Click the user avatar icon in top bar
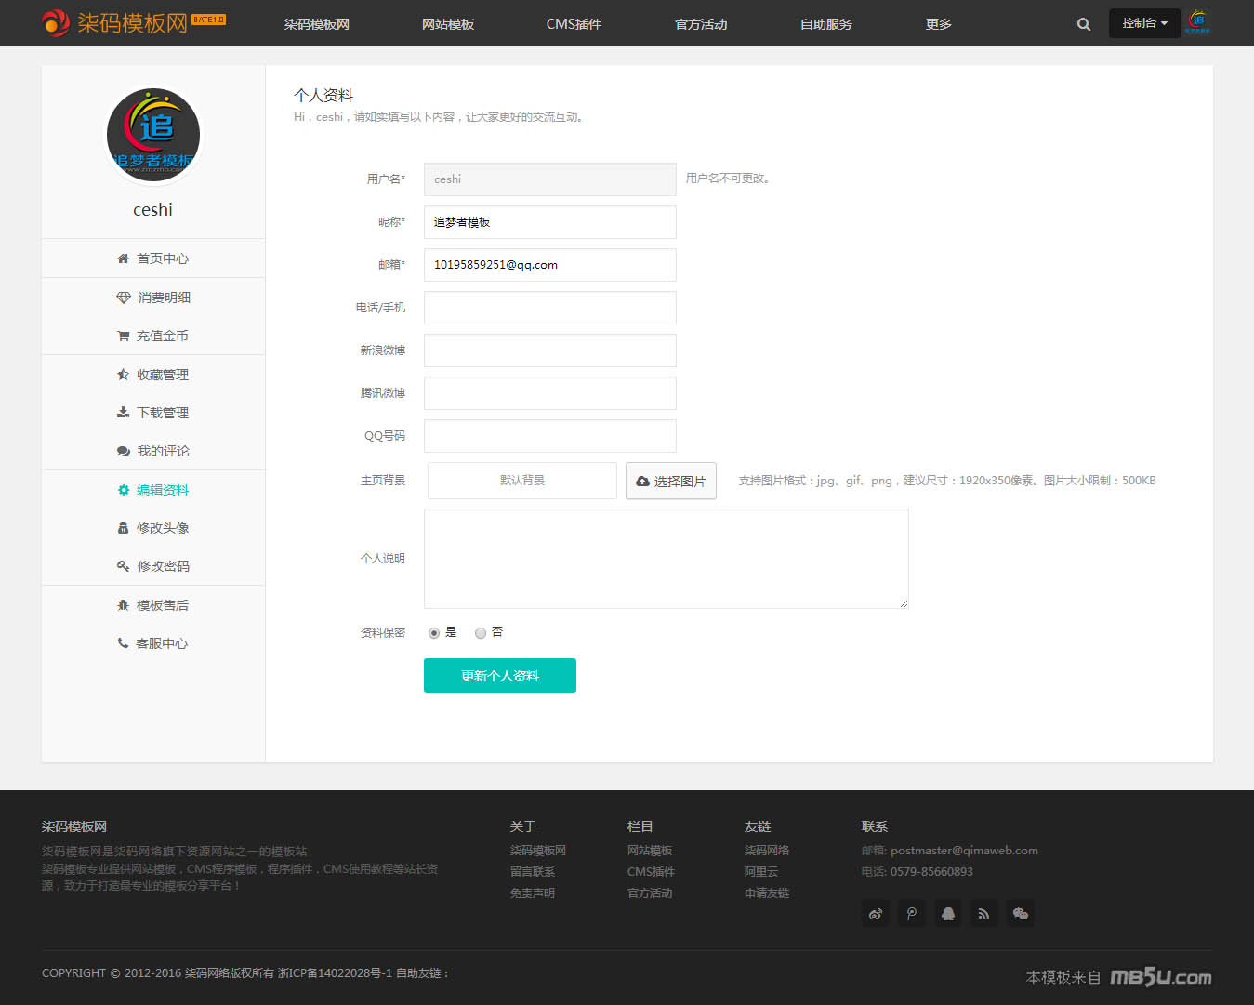The image size is (1254, 1005). click(1198, 22)
